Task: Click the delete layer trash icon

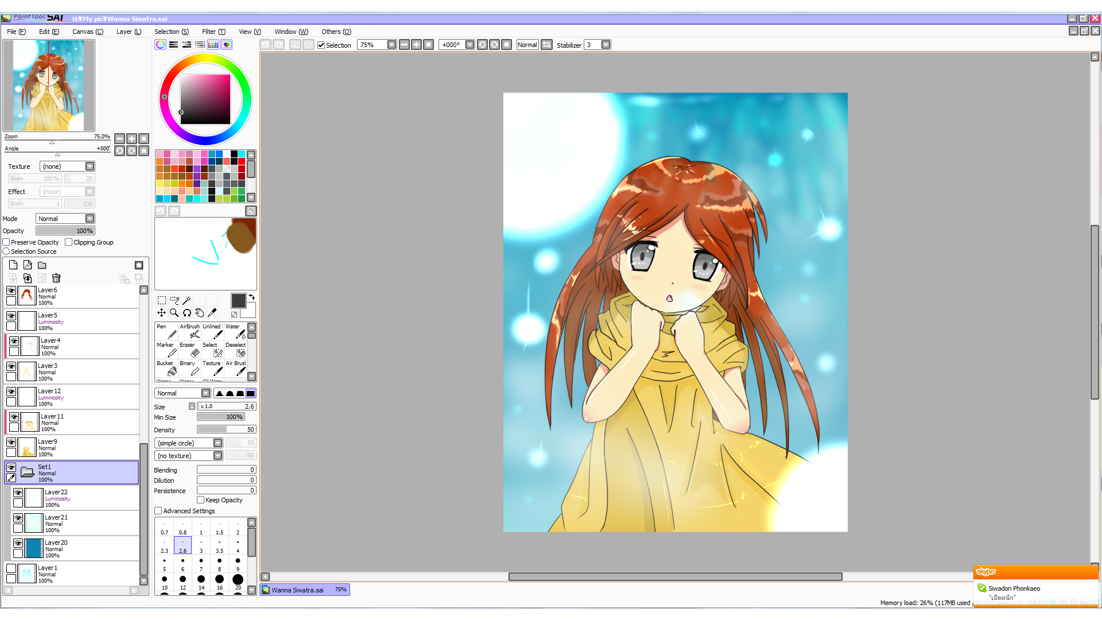Action: click(56, 278)
